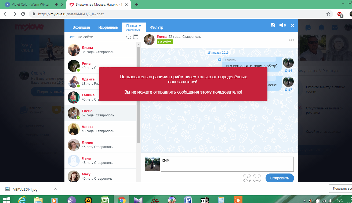Close the chat window with X
Viewport: 352px width, 203px height.
pyautogui.click(x=292, y=26)
